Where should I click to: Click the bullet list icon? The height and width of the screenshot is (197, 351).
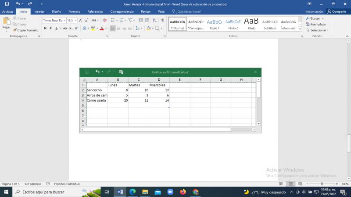pyautogui.click(x=113, y=20)
